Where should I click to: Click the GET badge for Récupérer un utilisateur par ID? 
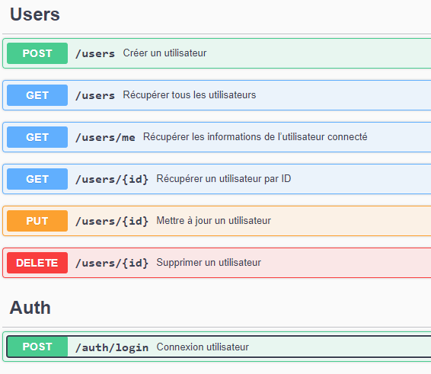click(37, 179)
